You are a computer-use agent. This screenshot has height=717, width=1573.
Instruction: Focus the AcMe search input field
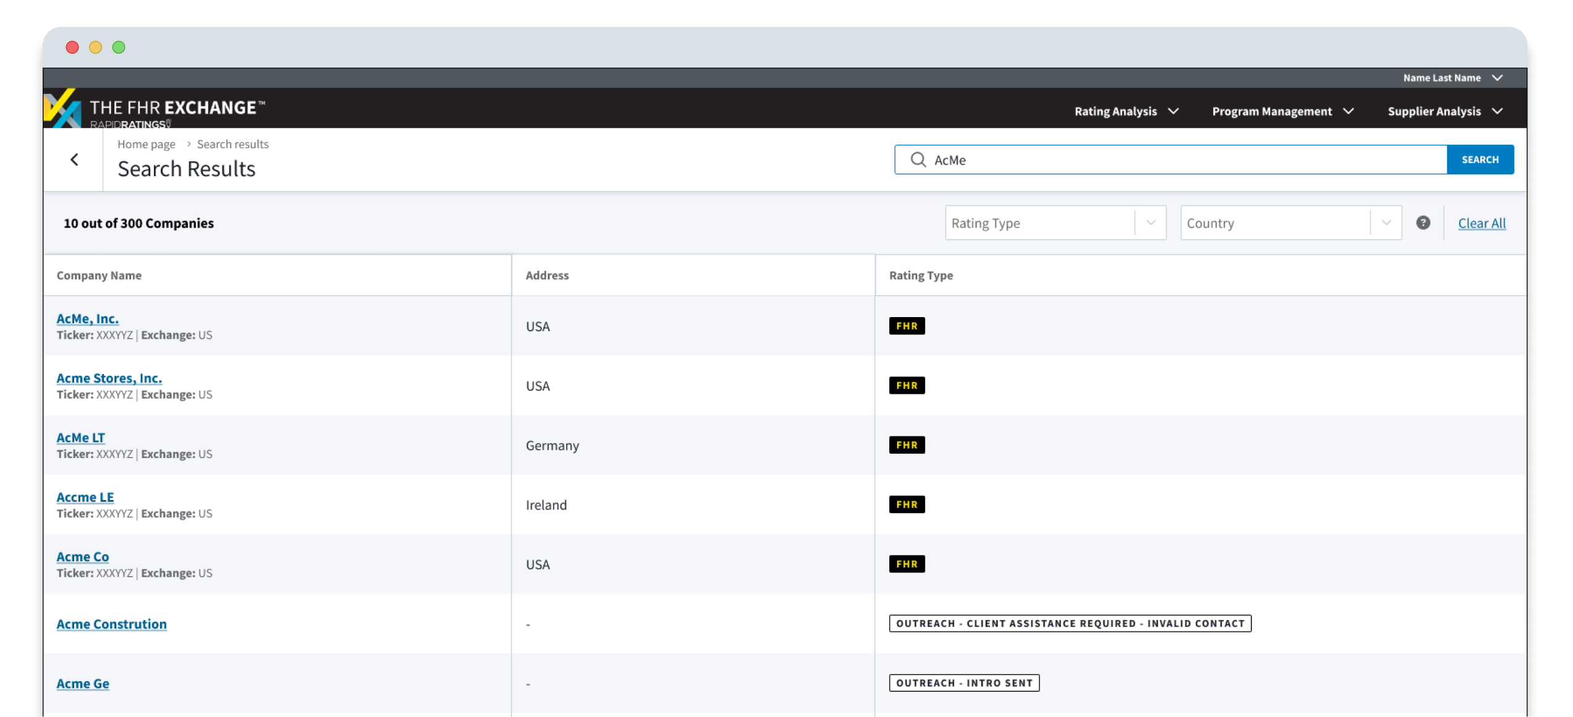1170,160
